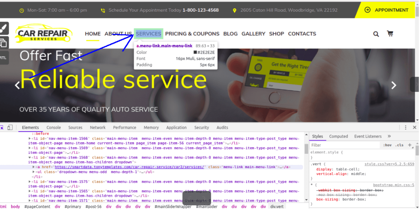Toggle element classes with the .cls control
420x210 pixels.
pos(399,145)
